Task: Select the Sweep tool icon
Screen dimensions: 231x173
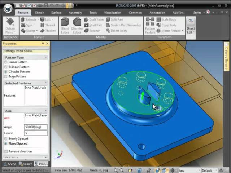Action: point(23,31)
